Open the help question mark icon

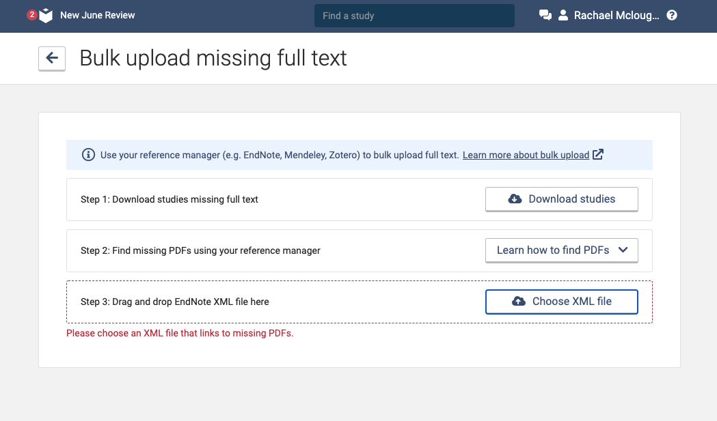tap(672, 15)
